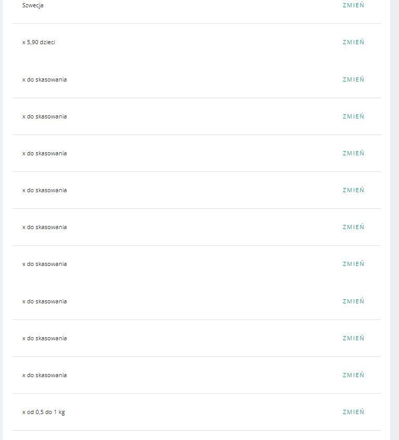Click ZMIEŃ next to x 5,90 dzieci
Screen dimensions: 399x440
(353, 42)
